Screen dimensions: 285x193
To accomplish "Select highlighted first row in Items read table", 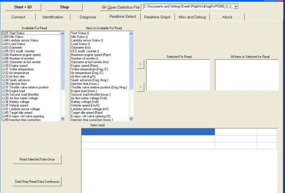I will [x=148, y=132].
